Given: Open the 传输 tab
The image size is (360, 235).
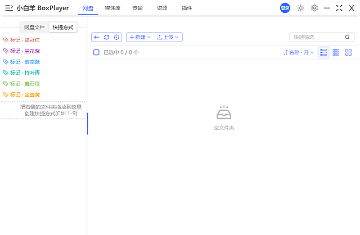Looking at the screenshot, I should 137,8.
